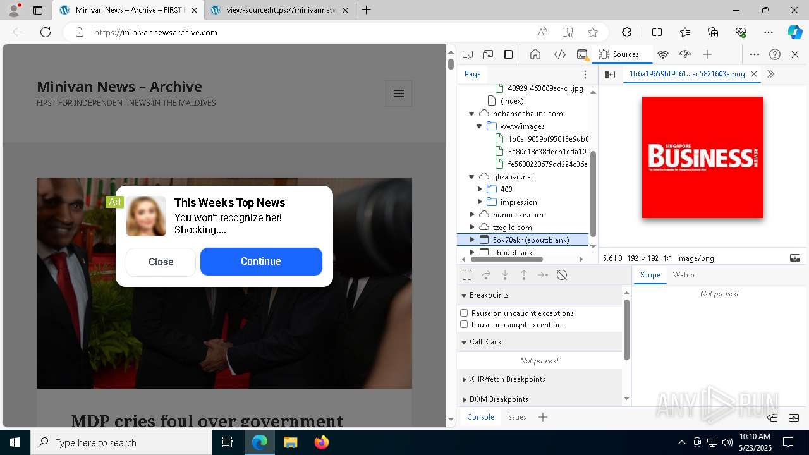The height and width of the screenshot is (455, 809).
Task: Toggle device emulation in DevTools
Action: point(488,54)
